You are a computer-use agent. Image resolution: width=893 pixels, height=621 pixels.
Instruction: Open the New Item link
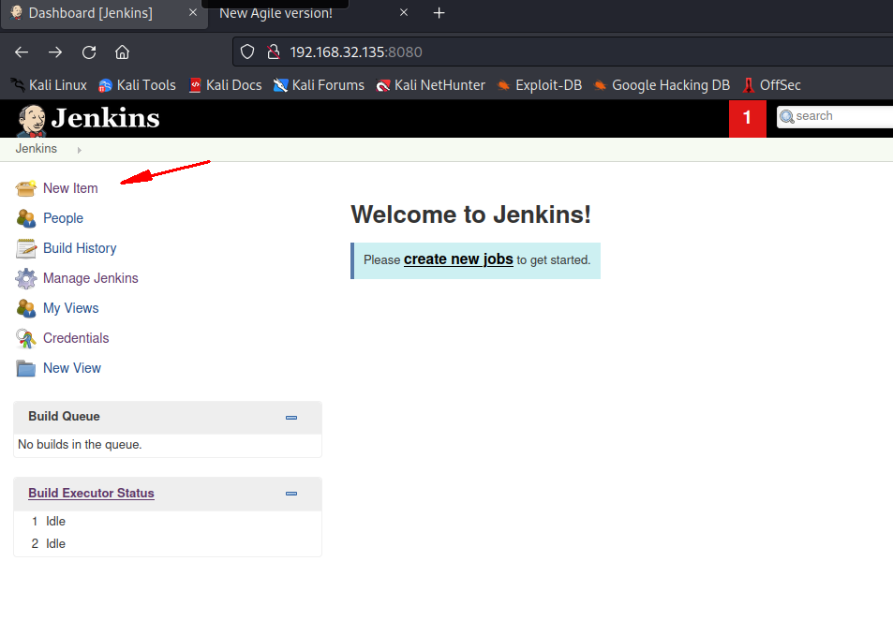(70, 188)
